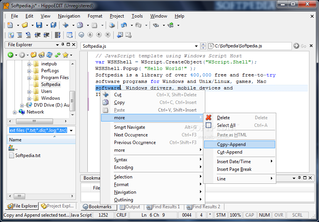319x222 pixels.
Task: Expand the Network tree node
Action: [14, 112]
